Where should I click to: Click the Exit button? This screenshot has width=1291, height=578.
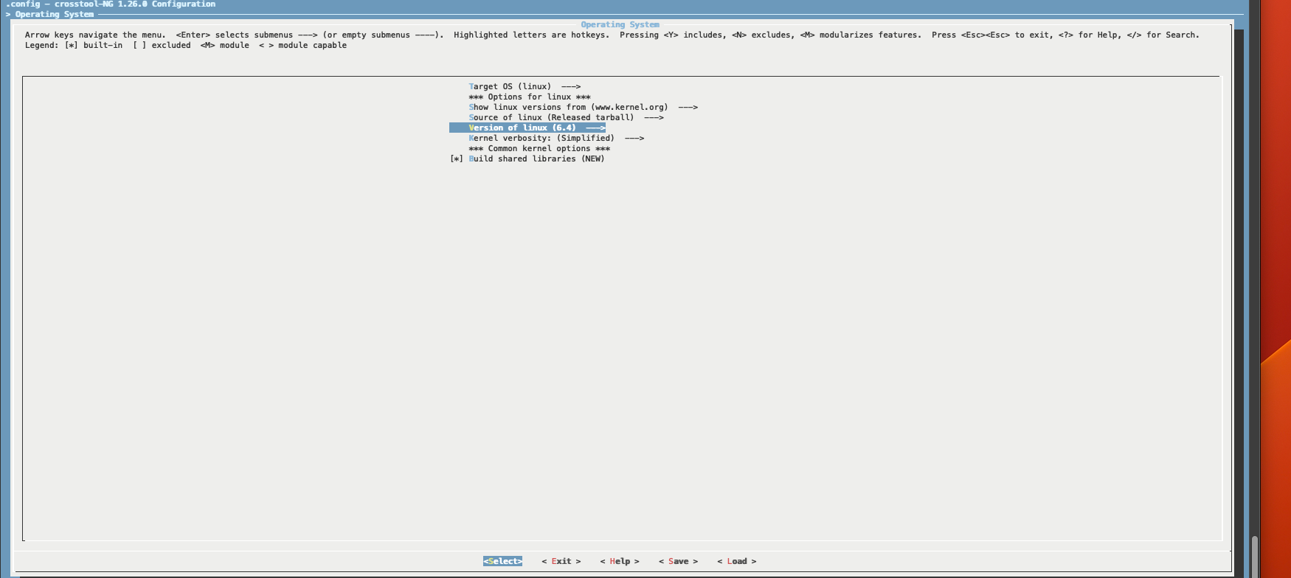click(561, 561)
